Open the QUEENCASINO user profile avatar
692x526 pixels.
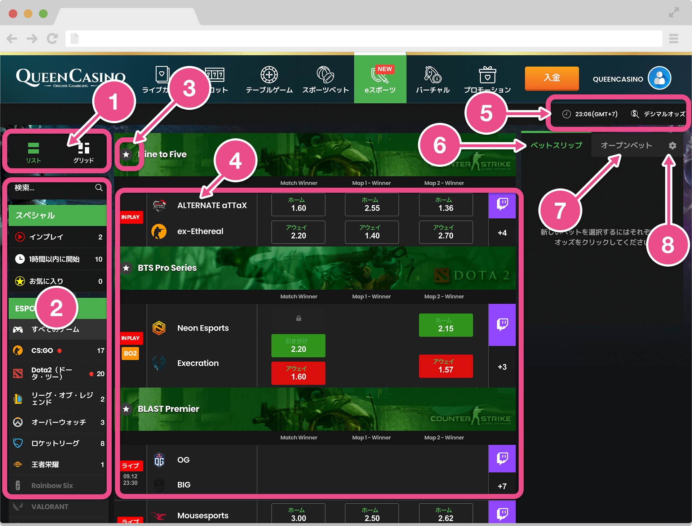coord(659,78)
